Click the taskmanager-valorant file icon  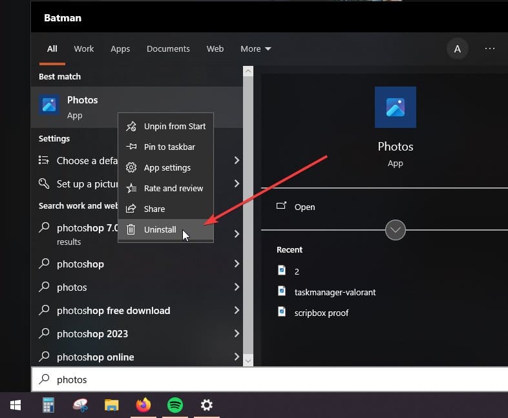pos(282,291)
